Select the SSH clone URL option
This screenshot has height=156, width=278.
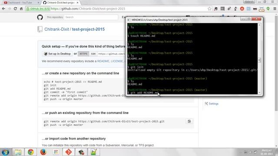pyautogui.click(x=93, y=54)
